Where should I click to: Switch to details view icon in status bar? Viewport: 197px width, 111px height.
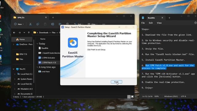[x=129, y=97]
